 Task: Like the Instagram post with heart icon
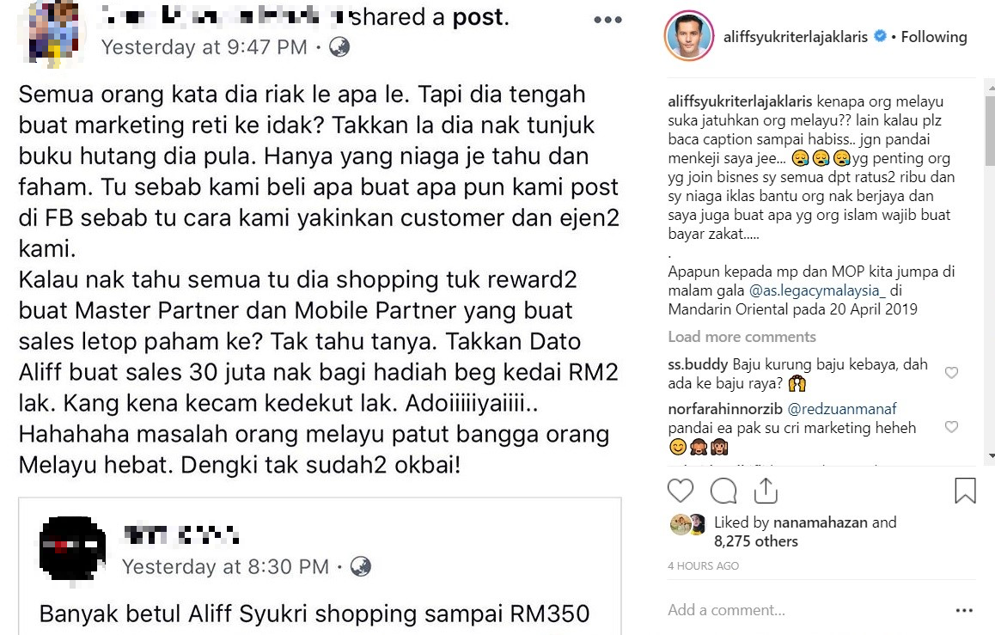681,491
